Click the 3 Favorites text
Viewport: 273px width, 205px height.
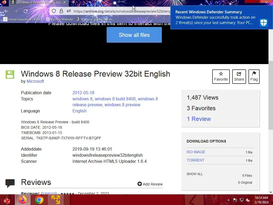pos(201,108)
